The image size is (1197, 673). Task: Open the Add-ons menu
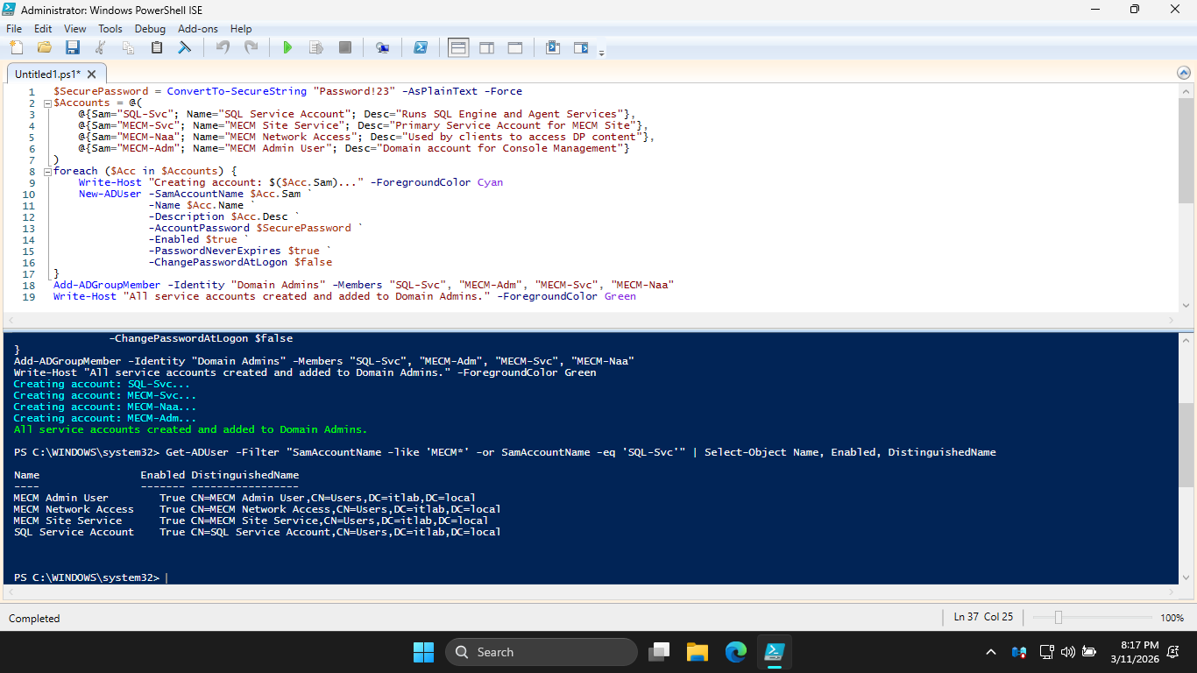point(198,29)
